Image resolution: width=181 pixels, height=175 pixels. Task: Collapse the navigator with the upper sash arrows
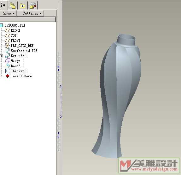coord(58,68)
